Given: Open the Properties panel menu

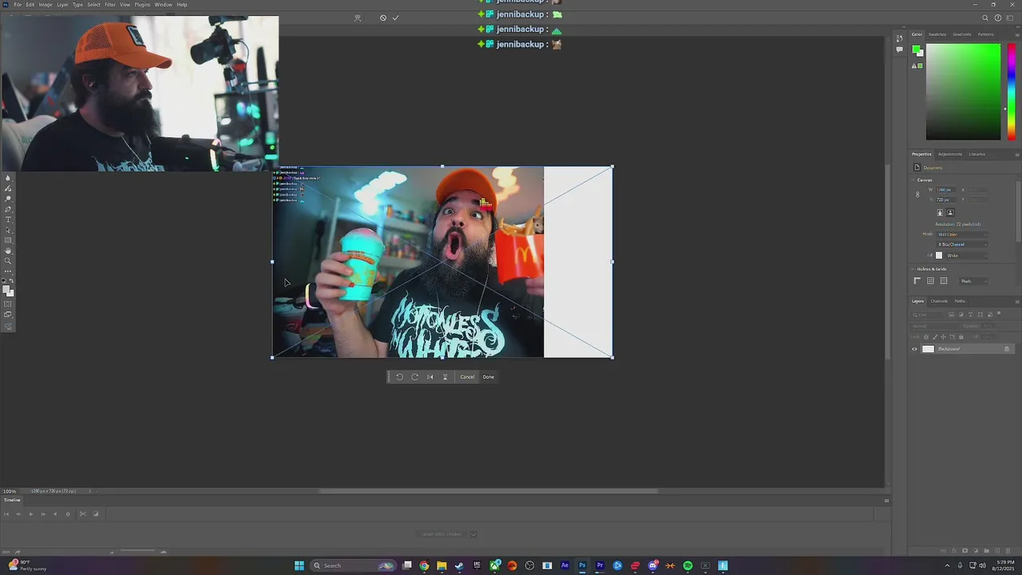Looking at the screenshot, I should 1017,154.
